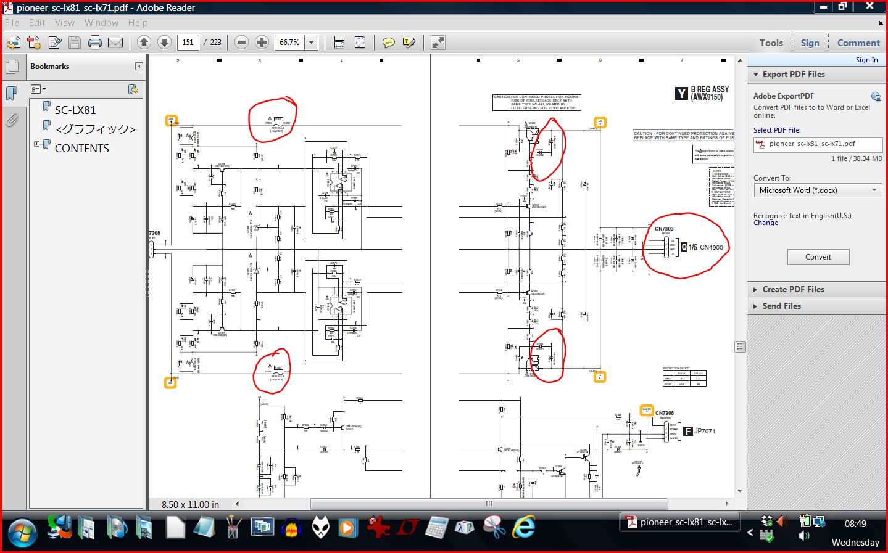Click the Sign In link
The height and width of the screenshot is (553, 888).
pyautogui.click(x=866, y=60)
